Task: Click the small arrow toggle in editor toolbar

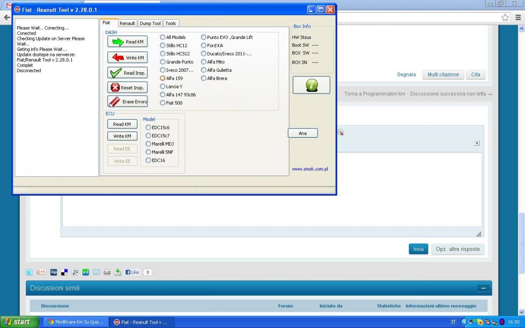Action: point(477,143)
